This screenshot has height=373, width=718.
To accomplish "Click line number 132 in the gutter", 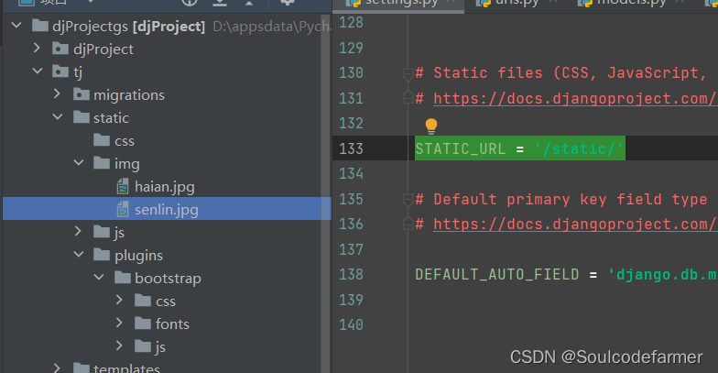I will [351, 123].
